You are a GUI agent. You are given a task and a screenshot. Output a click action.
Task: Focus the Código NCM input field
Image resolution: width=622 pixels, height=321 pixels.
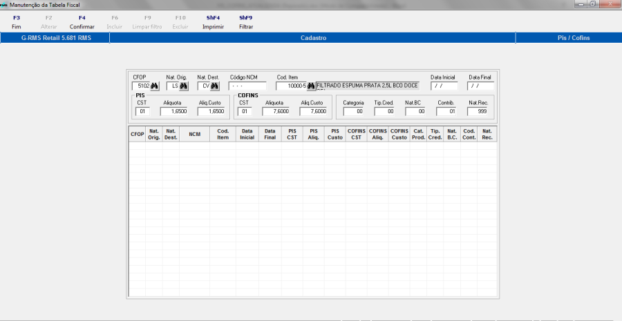[247, 86]
